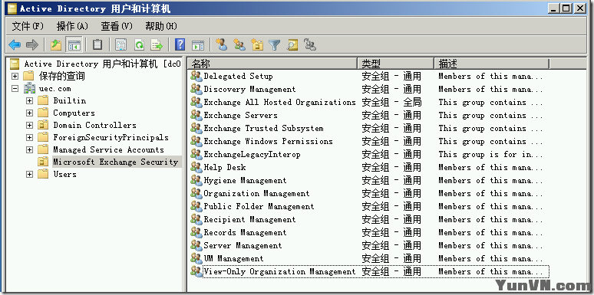The height and width of the screenshot is (295, 594).
Task: Maximize the Active Directory window
Action: tap(566, 8)
